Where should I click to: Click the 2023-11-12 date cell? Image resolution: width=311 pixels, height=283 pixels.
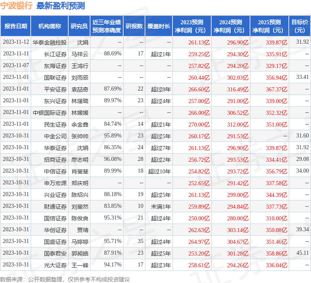click(16, 42)
